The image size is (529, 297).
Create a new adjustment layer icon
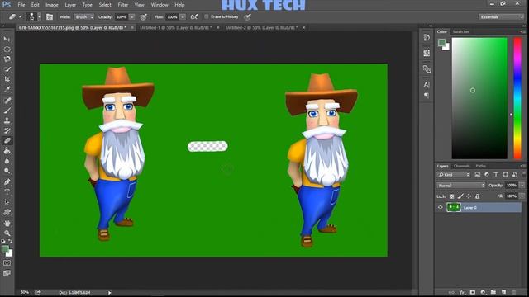(483, 292)
